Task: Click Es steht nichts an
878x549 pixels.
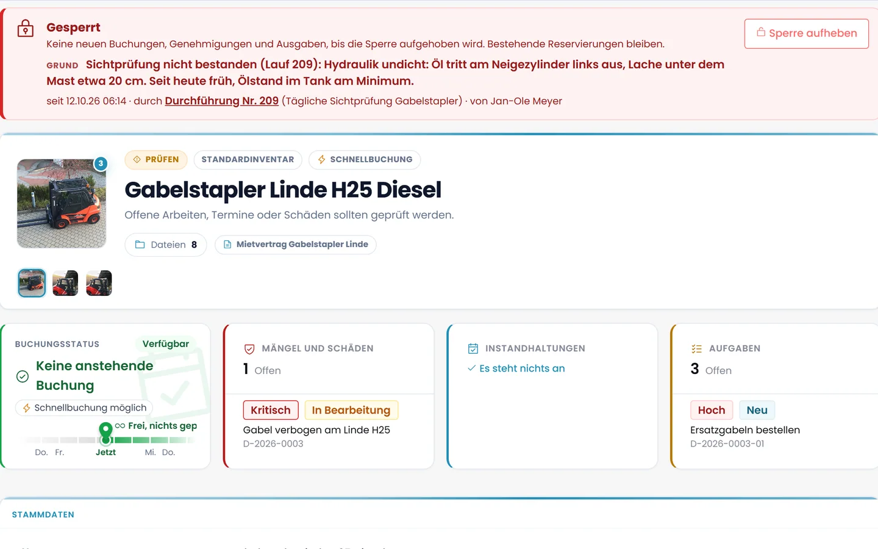Action: [x=522, y=368]
